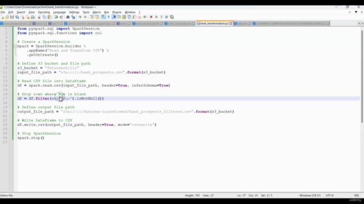Open the File menu
Screen dimensions: 364x204
point(3,12)
